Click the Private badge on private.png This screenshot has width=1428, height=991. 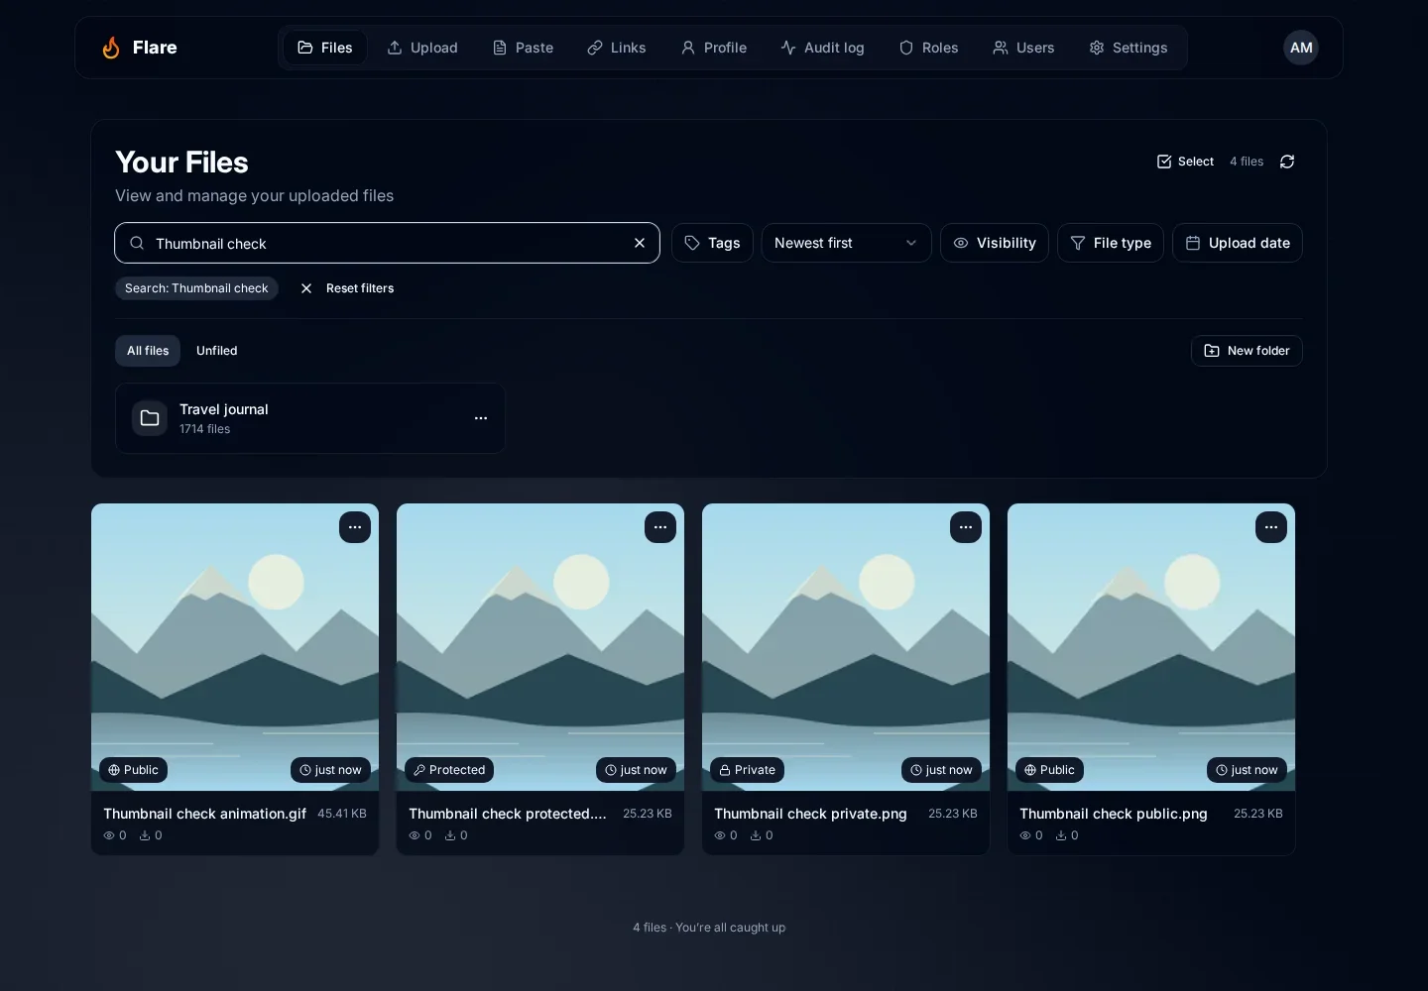coord(747,770)
